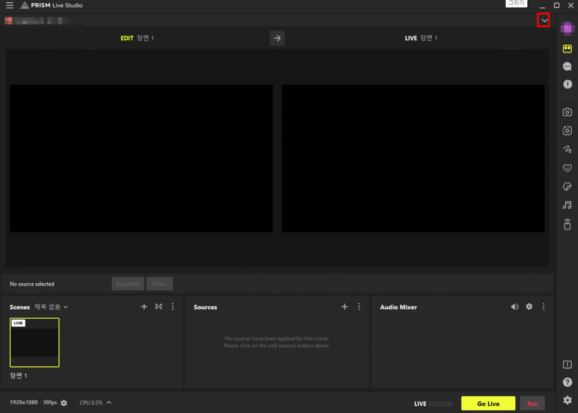Open the heart sticker icon
The width and height of the screenshot is (578, 413).
pyautogui.click(x=567, y=168)
